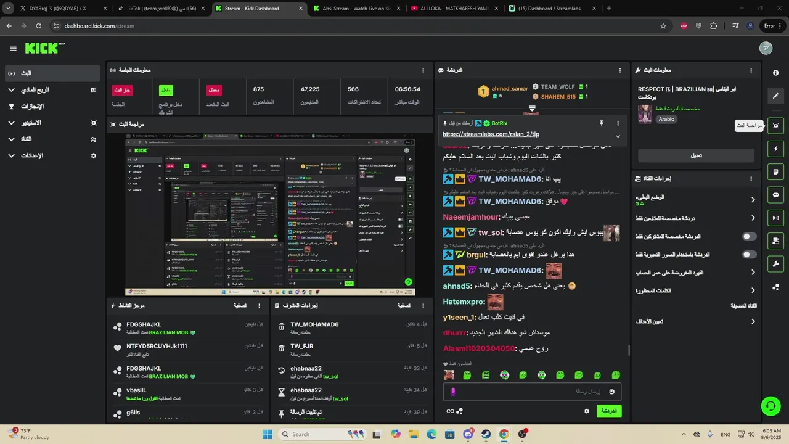Click the infinity icon below the chat input
Viewport: 789px width, 444px height.
450,411
